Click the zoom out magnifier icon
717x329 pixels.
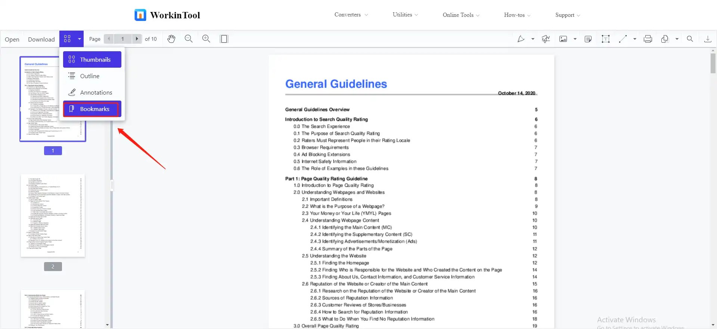click(x=189, y=39)
